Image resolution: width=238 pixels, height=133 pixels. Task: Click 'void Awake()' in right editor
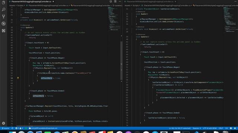(142, 14)
